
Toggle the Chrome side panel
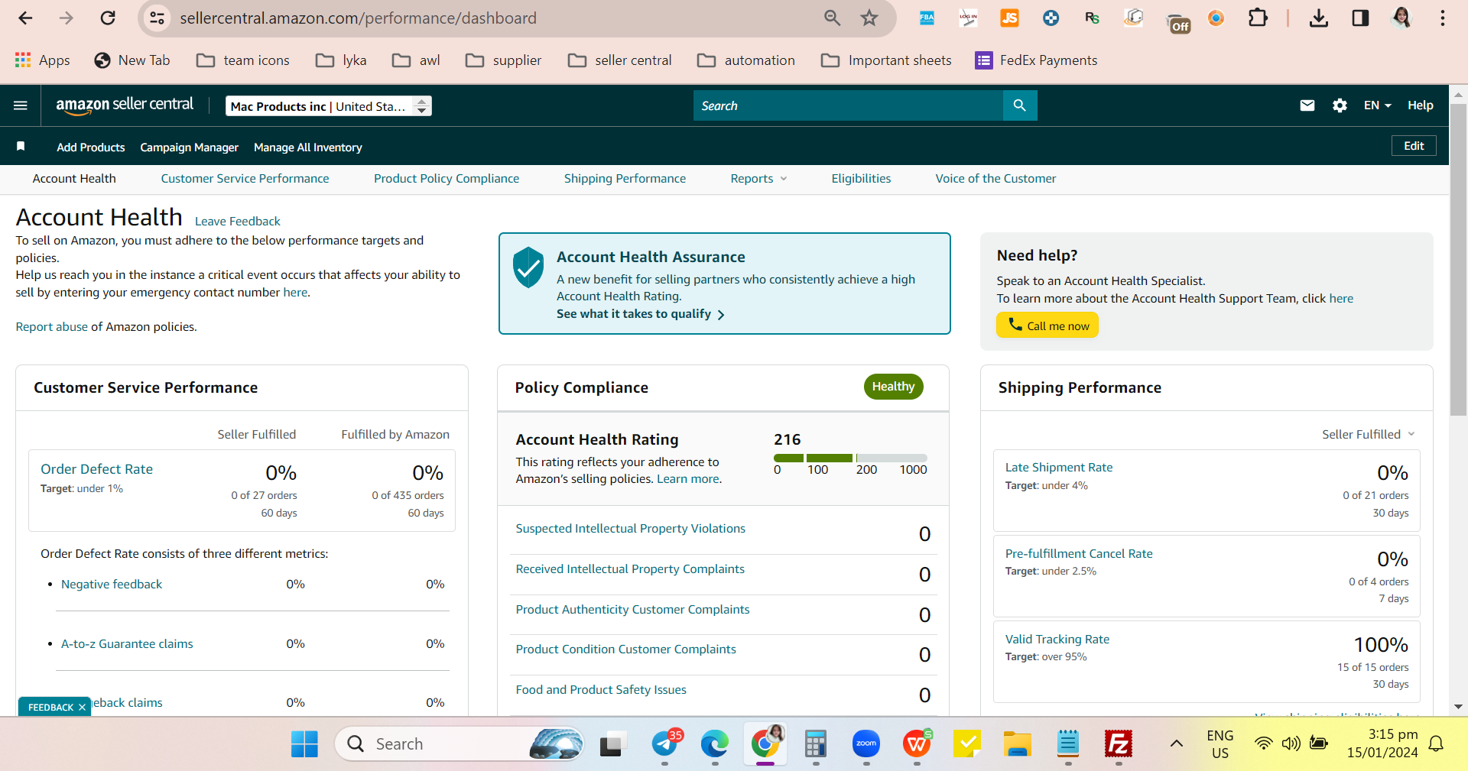click(x=1360, y=18)
